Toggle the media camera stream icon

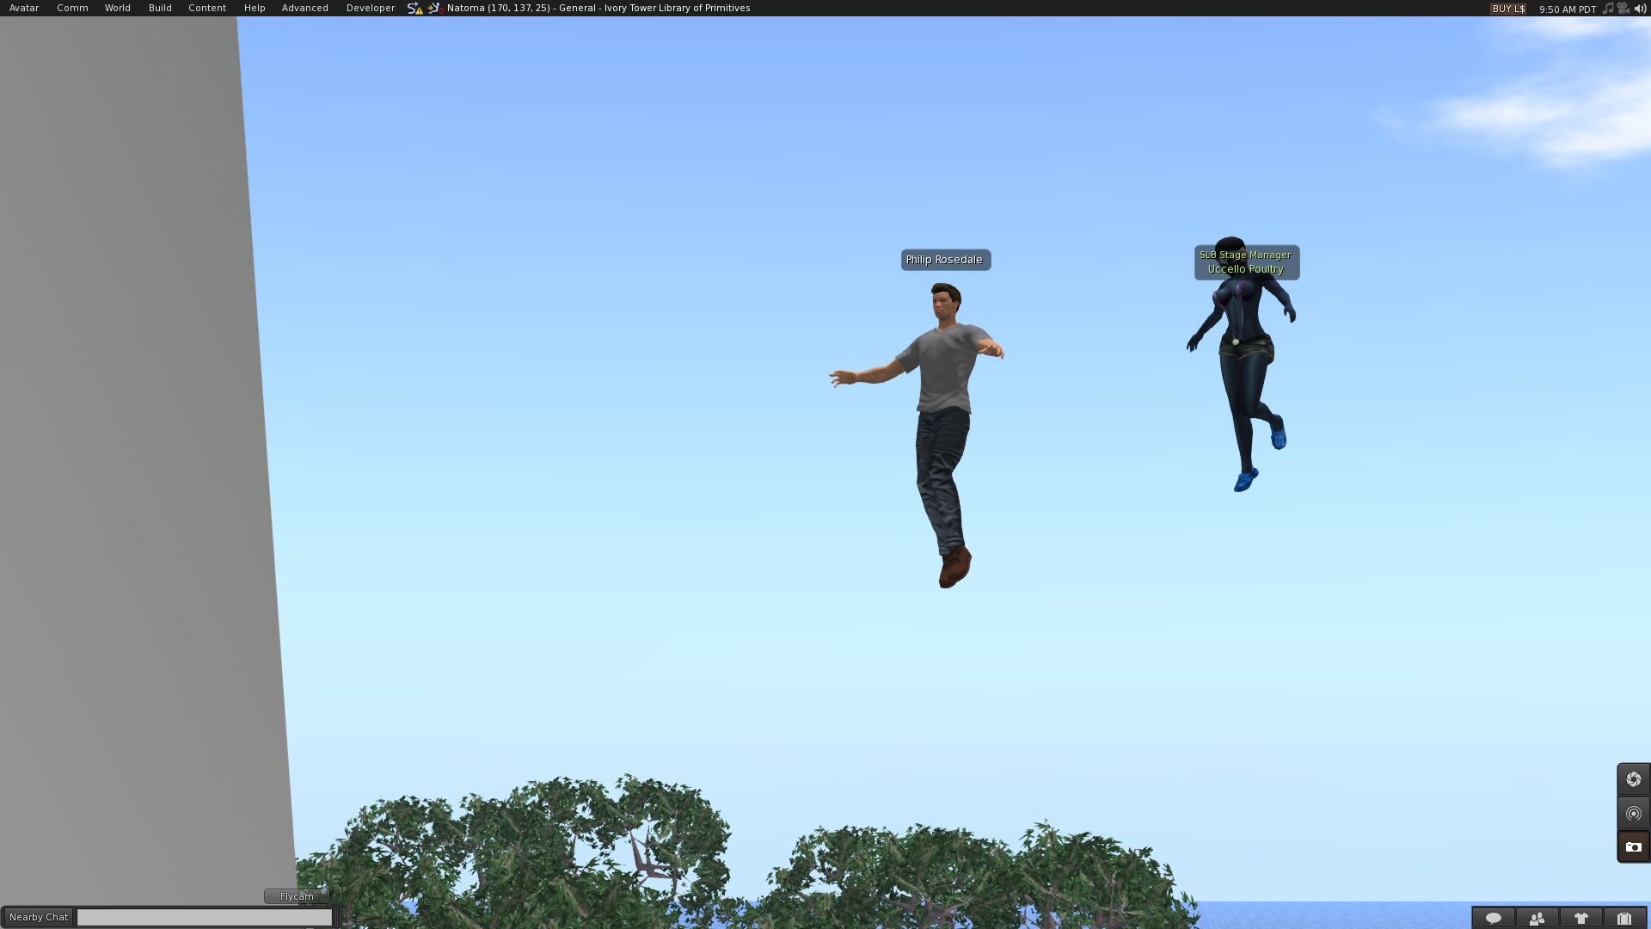1623,9
